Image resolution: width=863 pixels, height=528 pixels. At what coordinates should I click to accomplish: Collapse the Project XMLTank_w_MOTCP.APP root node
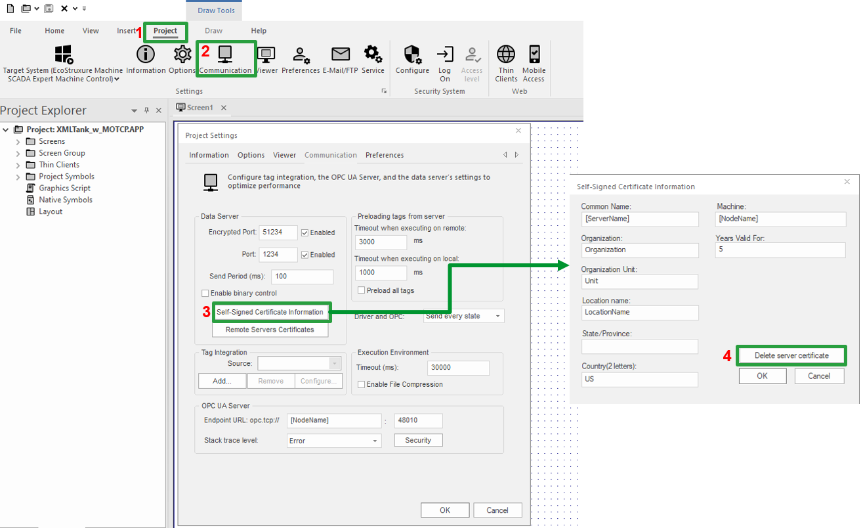(x=6, y=129)
